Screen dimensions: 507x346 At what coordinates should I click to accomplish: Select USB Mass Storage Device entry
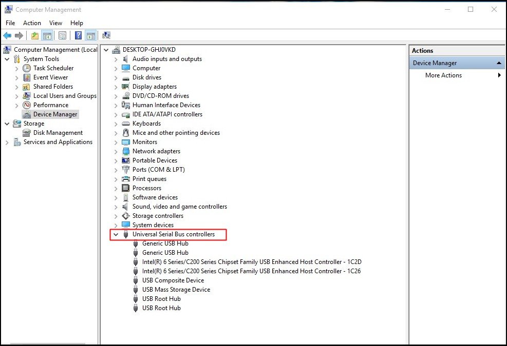tap(176, 290)
